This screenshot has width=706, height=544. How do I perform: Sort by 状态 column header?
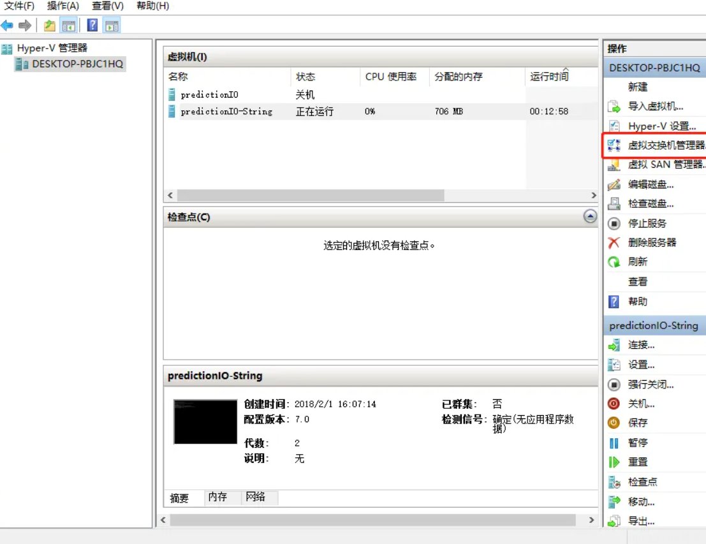(x=325, y=77)
